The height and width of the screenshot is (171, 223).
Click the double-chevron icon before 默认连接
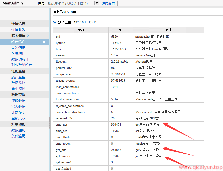click(x=55, y=22)
